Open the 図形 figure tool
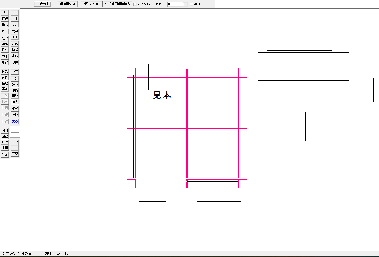379x257 pixels. tap(5, 130)
